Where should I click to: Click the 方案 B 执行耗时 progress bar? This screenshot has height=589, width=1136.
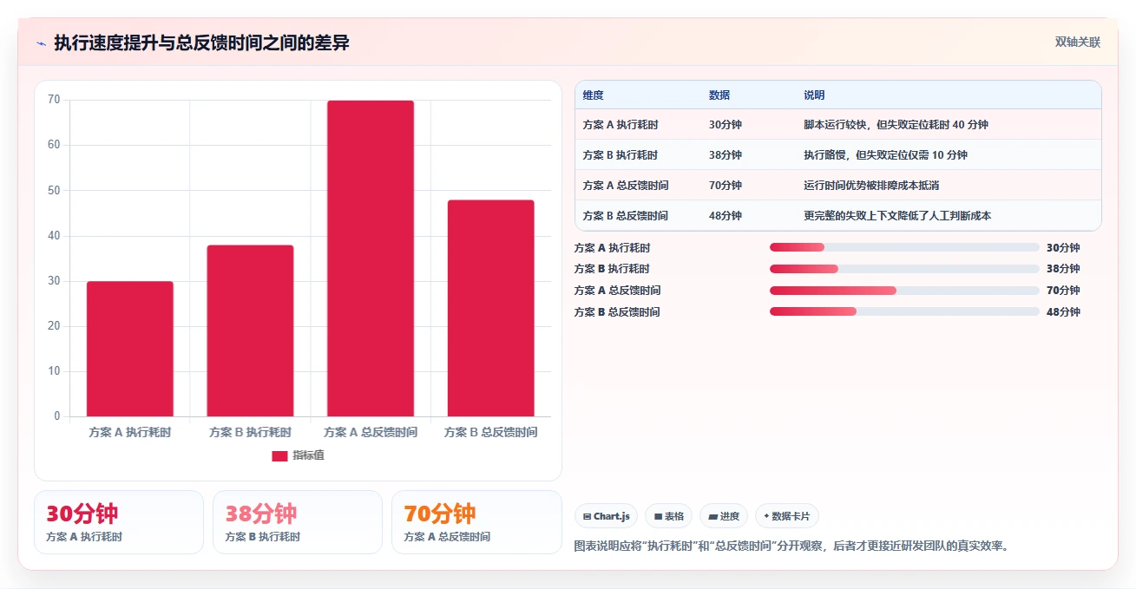[904, 269]
